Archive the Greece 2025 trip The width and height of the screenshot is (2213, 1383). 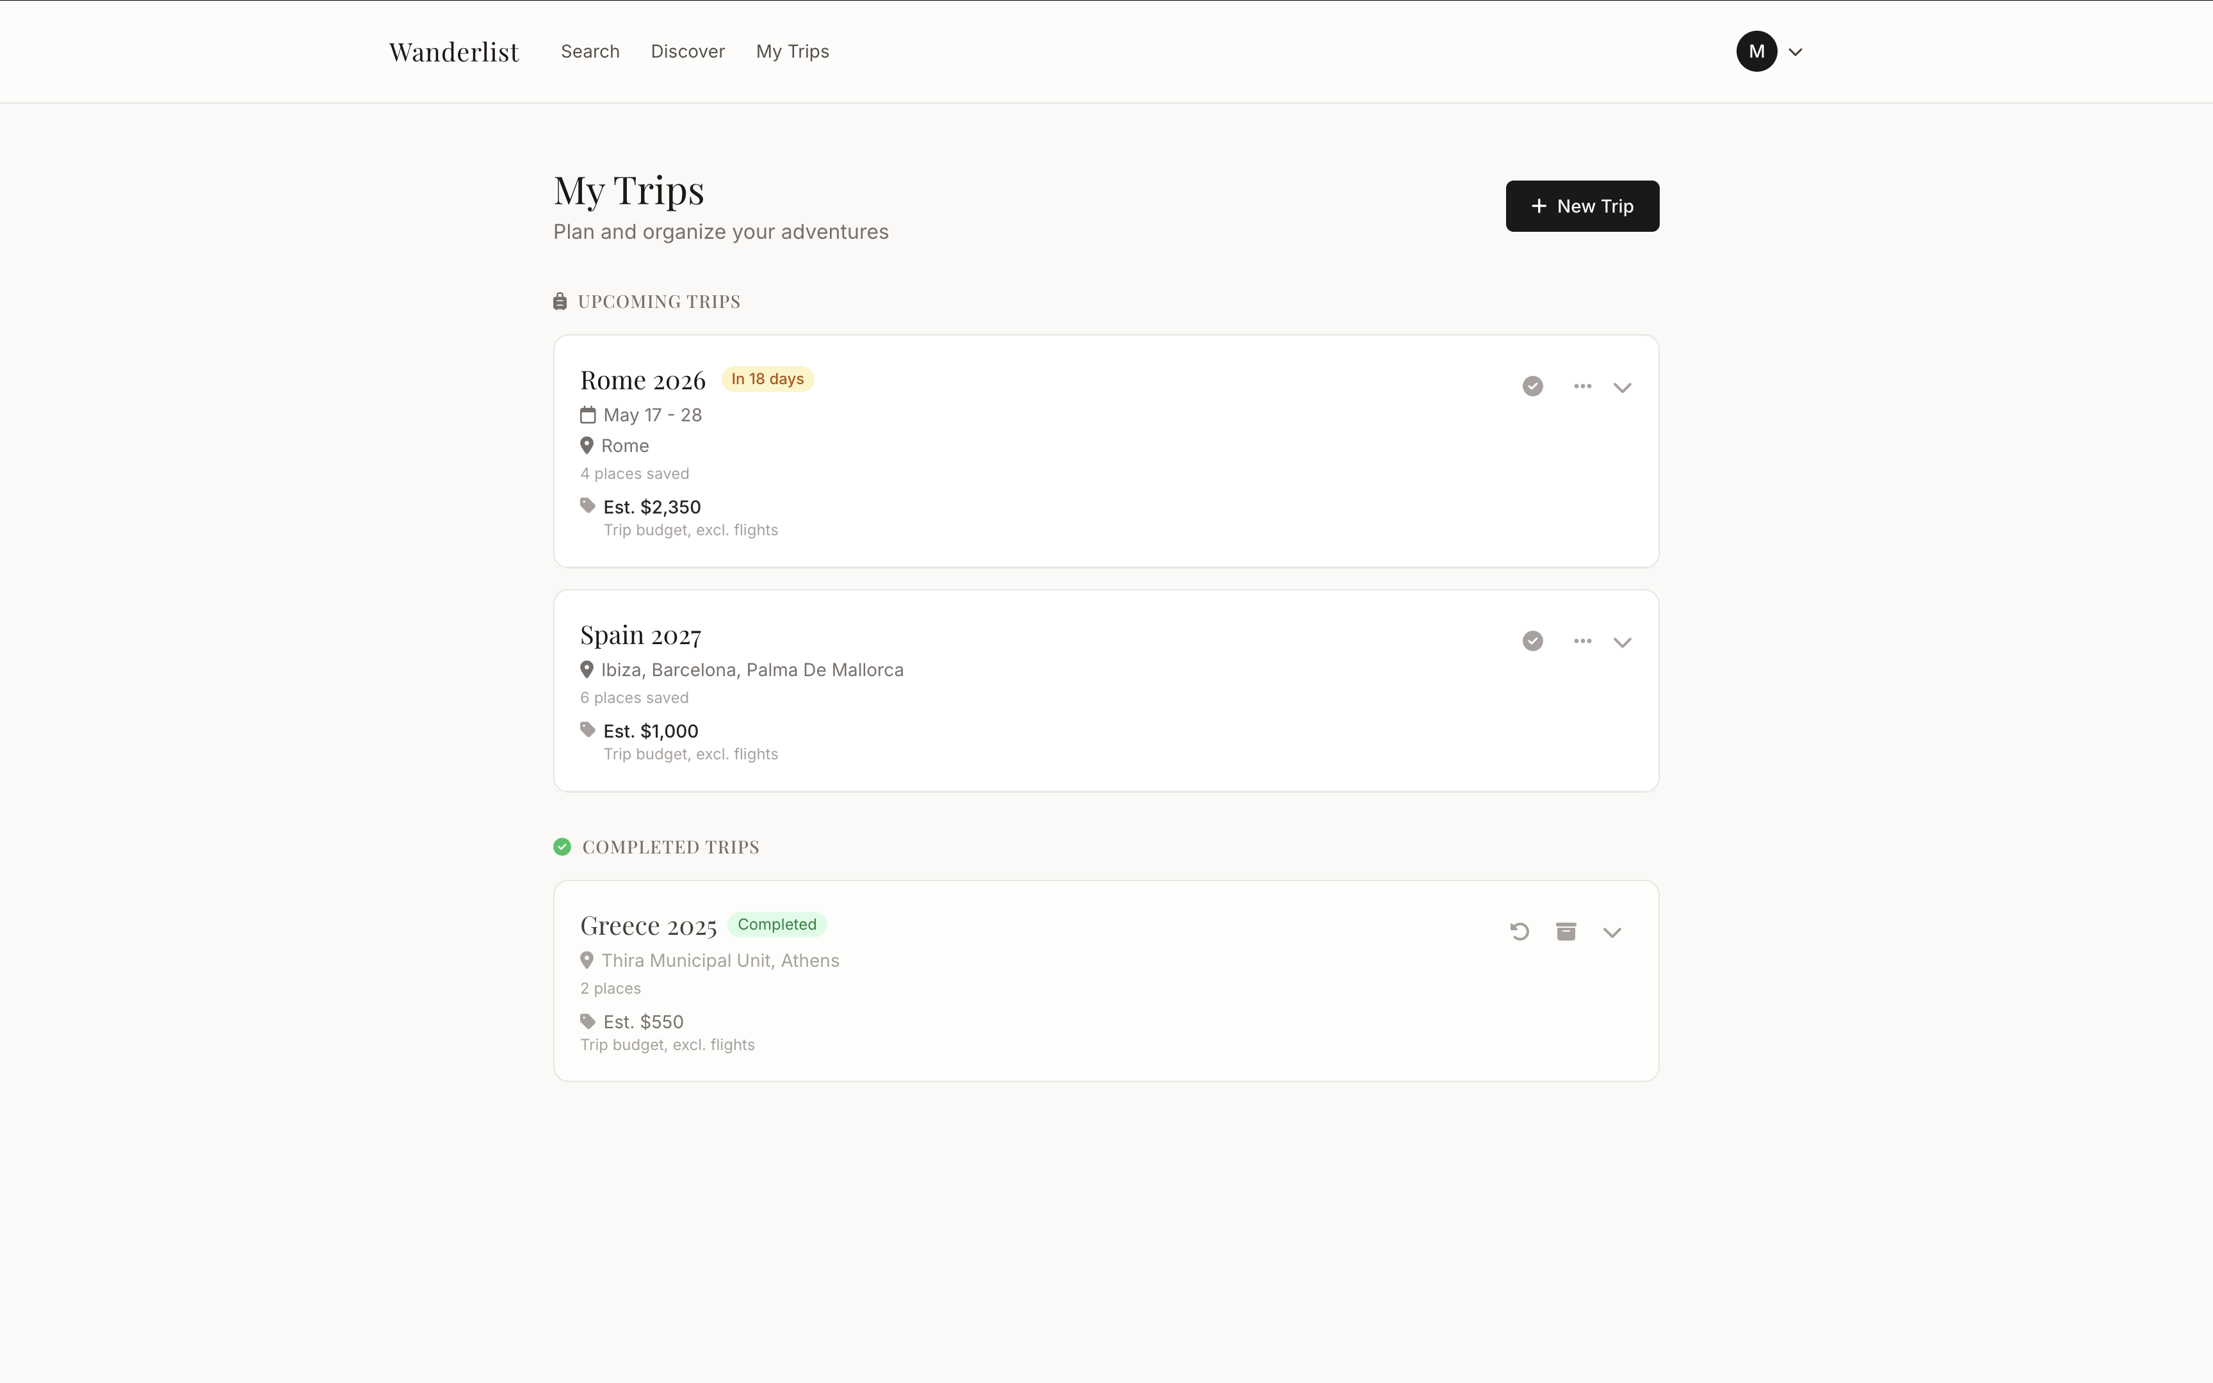1566,931
